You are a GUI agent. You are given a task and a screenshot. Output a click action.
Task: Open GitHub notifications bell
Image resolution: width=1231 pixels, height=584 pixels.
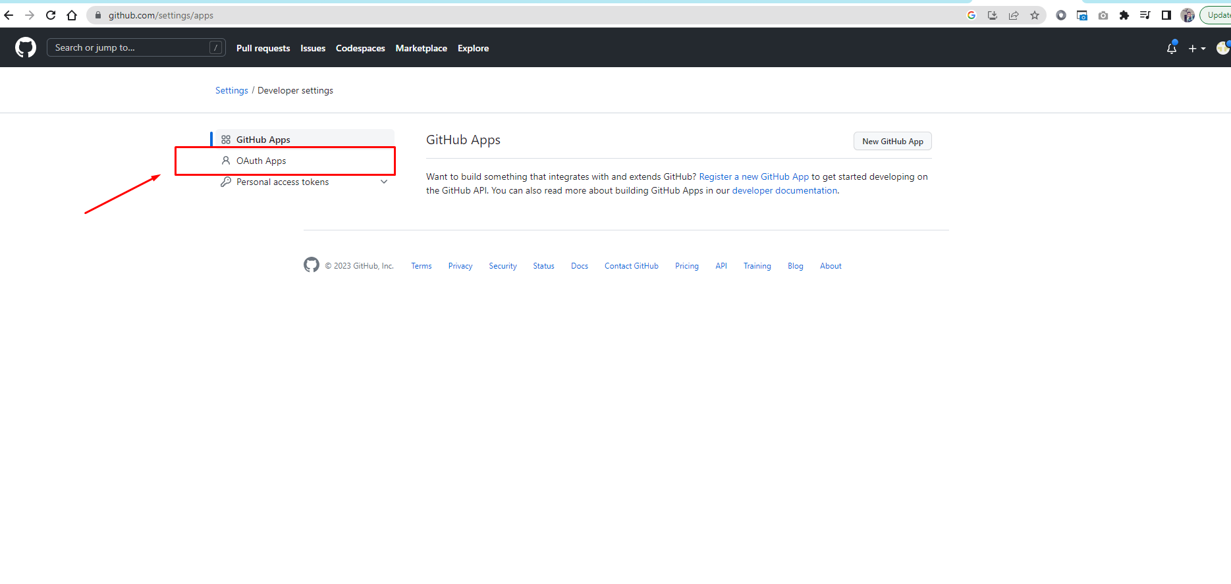(1172, 48)
